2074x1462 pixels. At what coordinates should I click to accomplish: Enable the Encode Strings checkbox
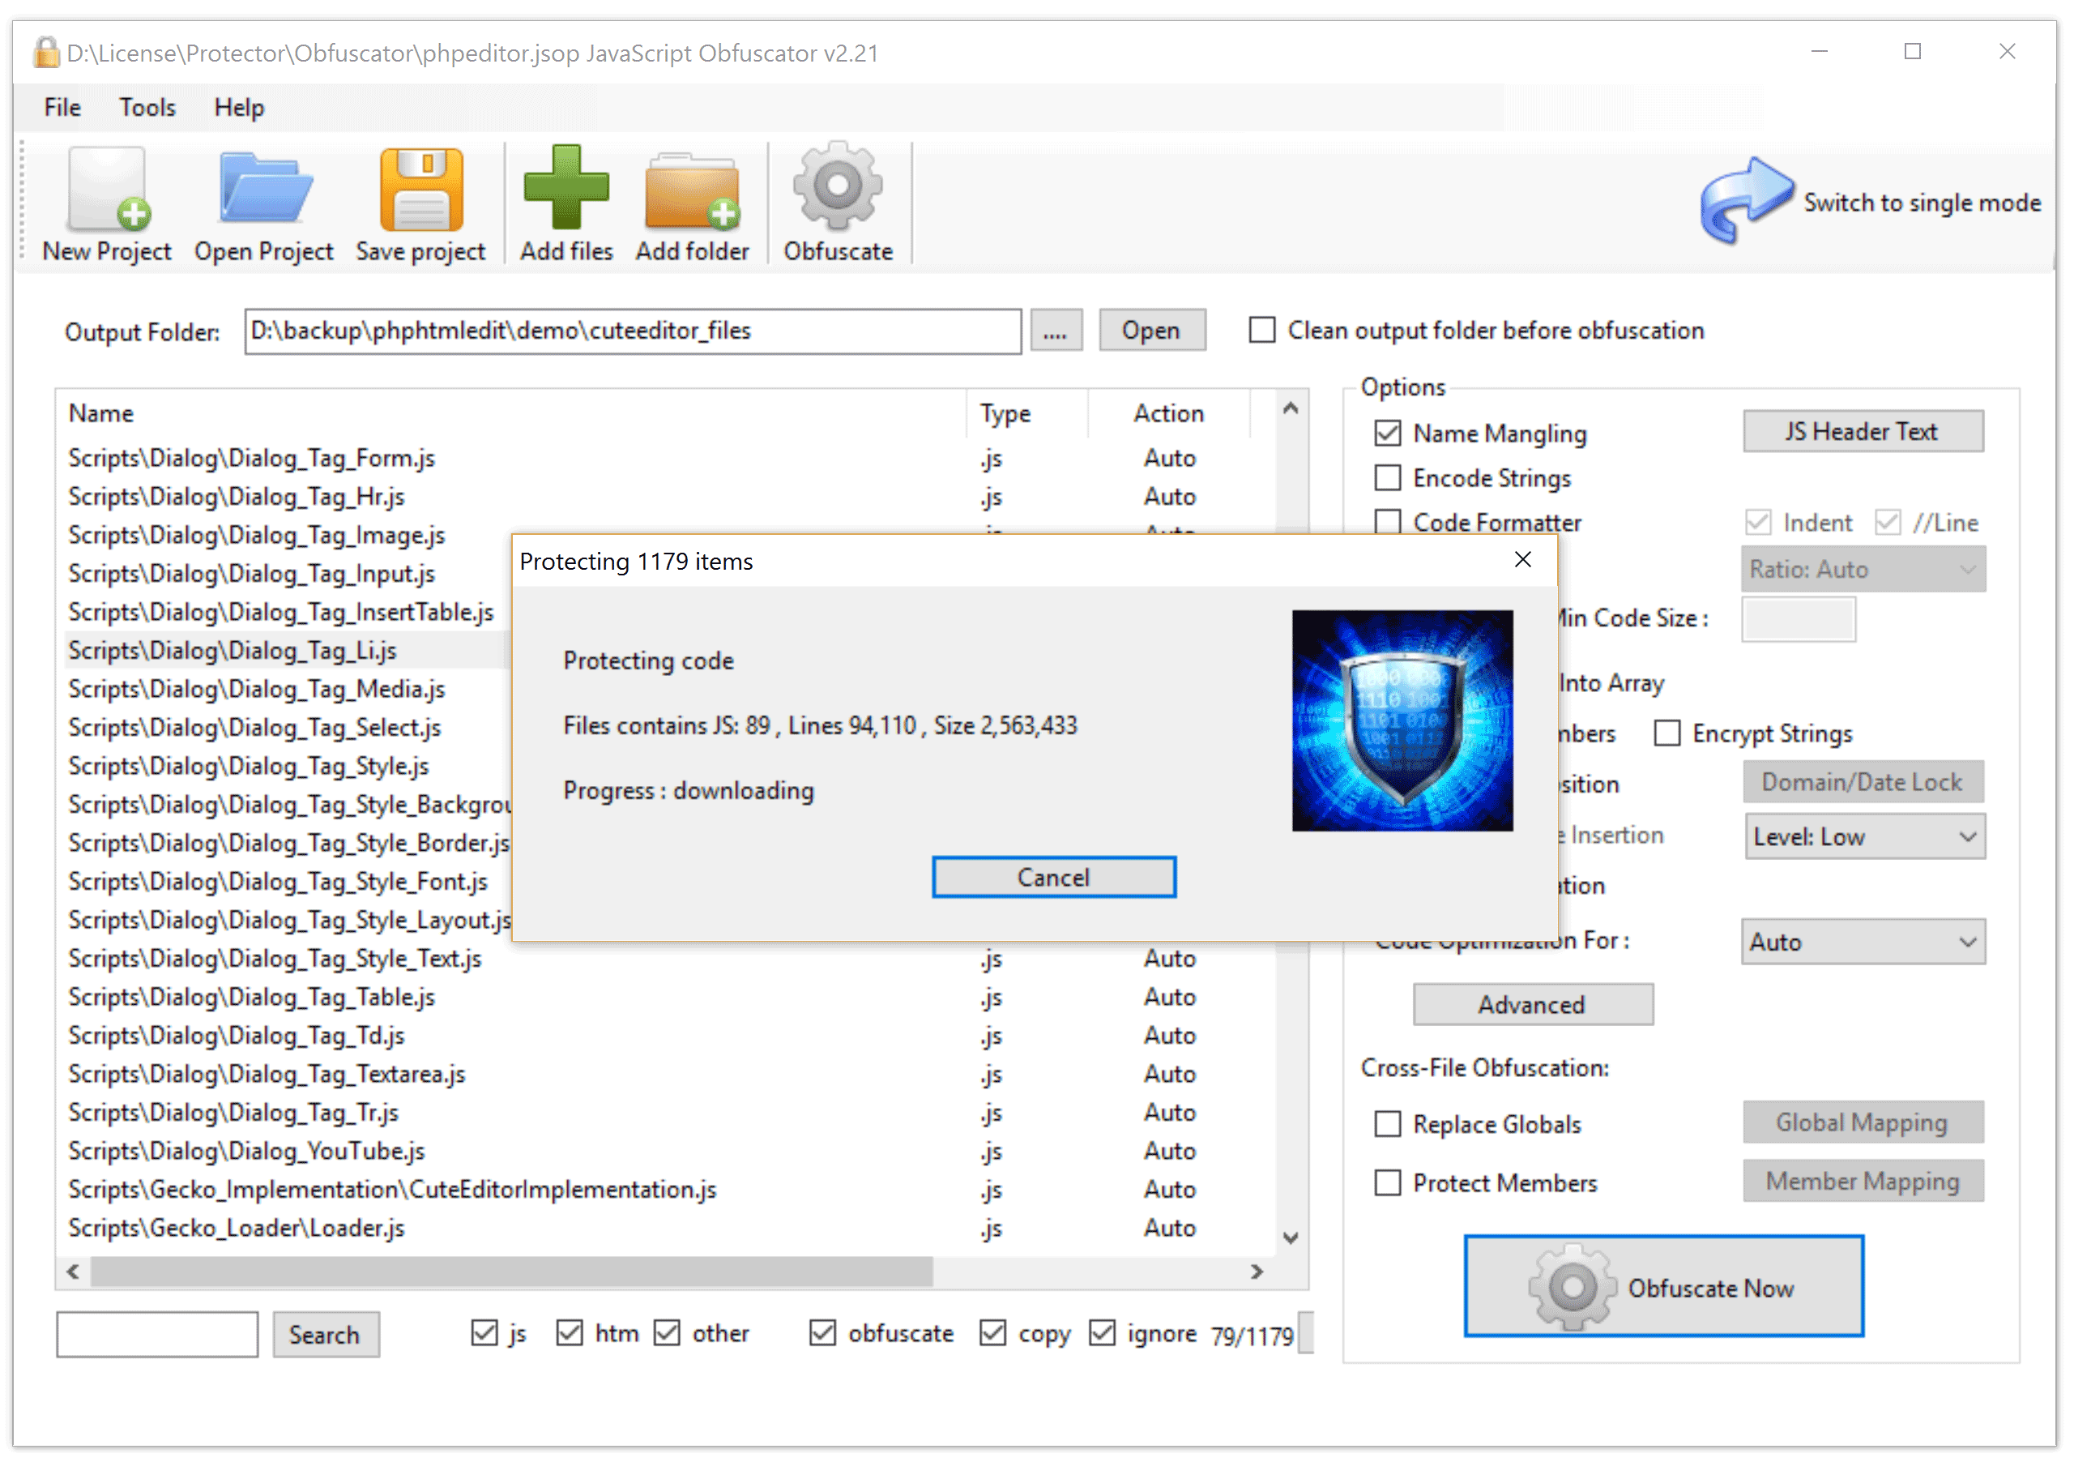point(1389,477)
